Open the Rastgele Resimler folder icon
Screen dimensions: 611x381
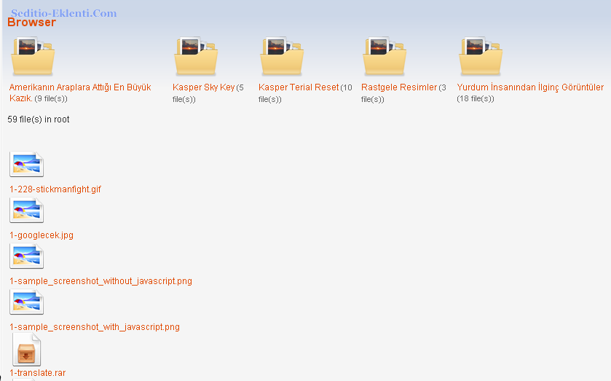(x=385, y=57)
